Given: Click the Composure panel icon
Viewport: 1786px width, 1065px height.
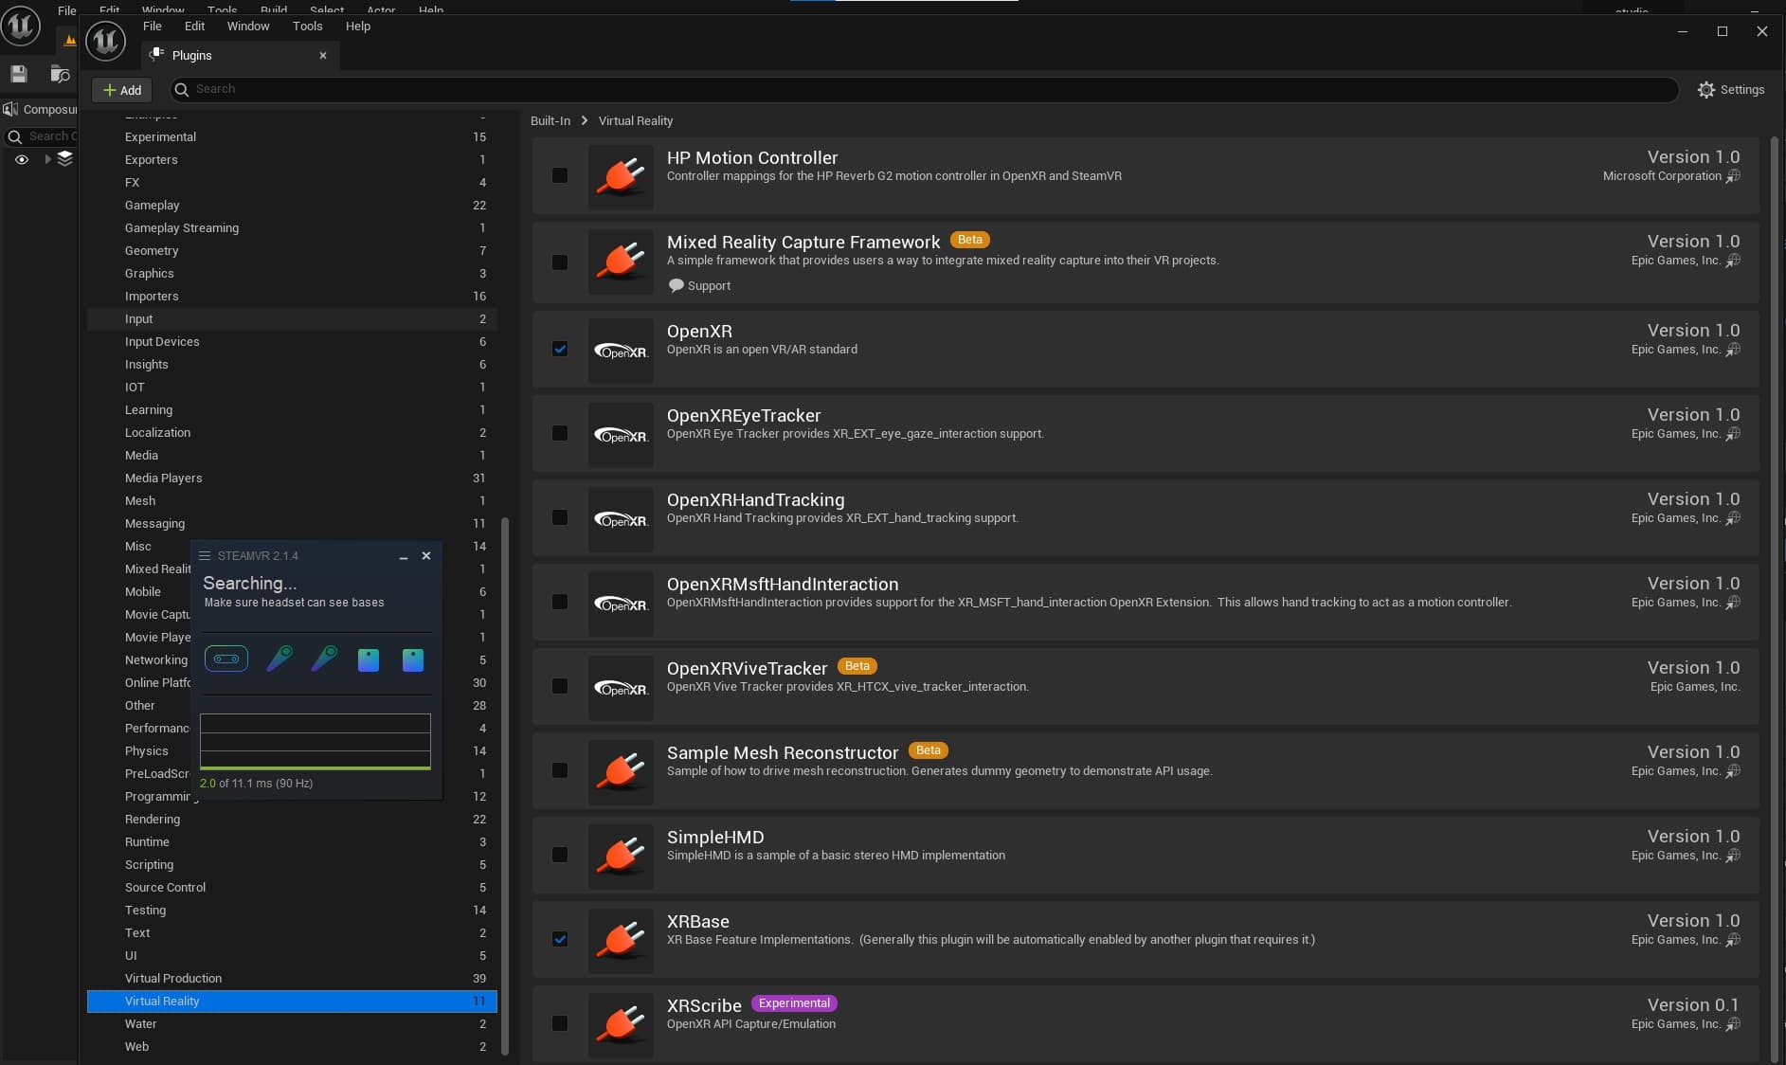Looking at the screenshot, I should (x=10, y=109).
